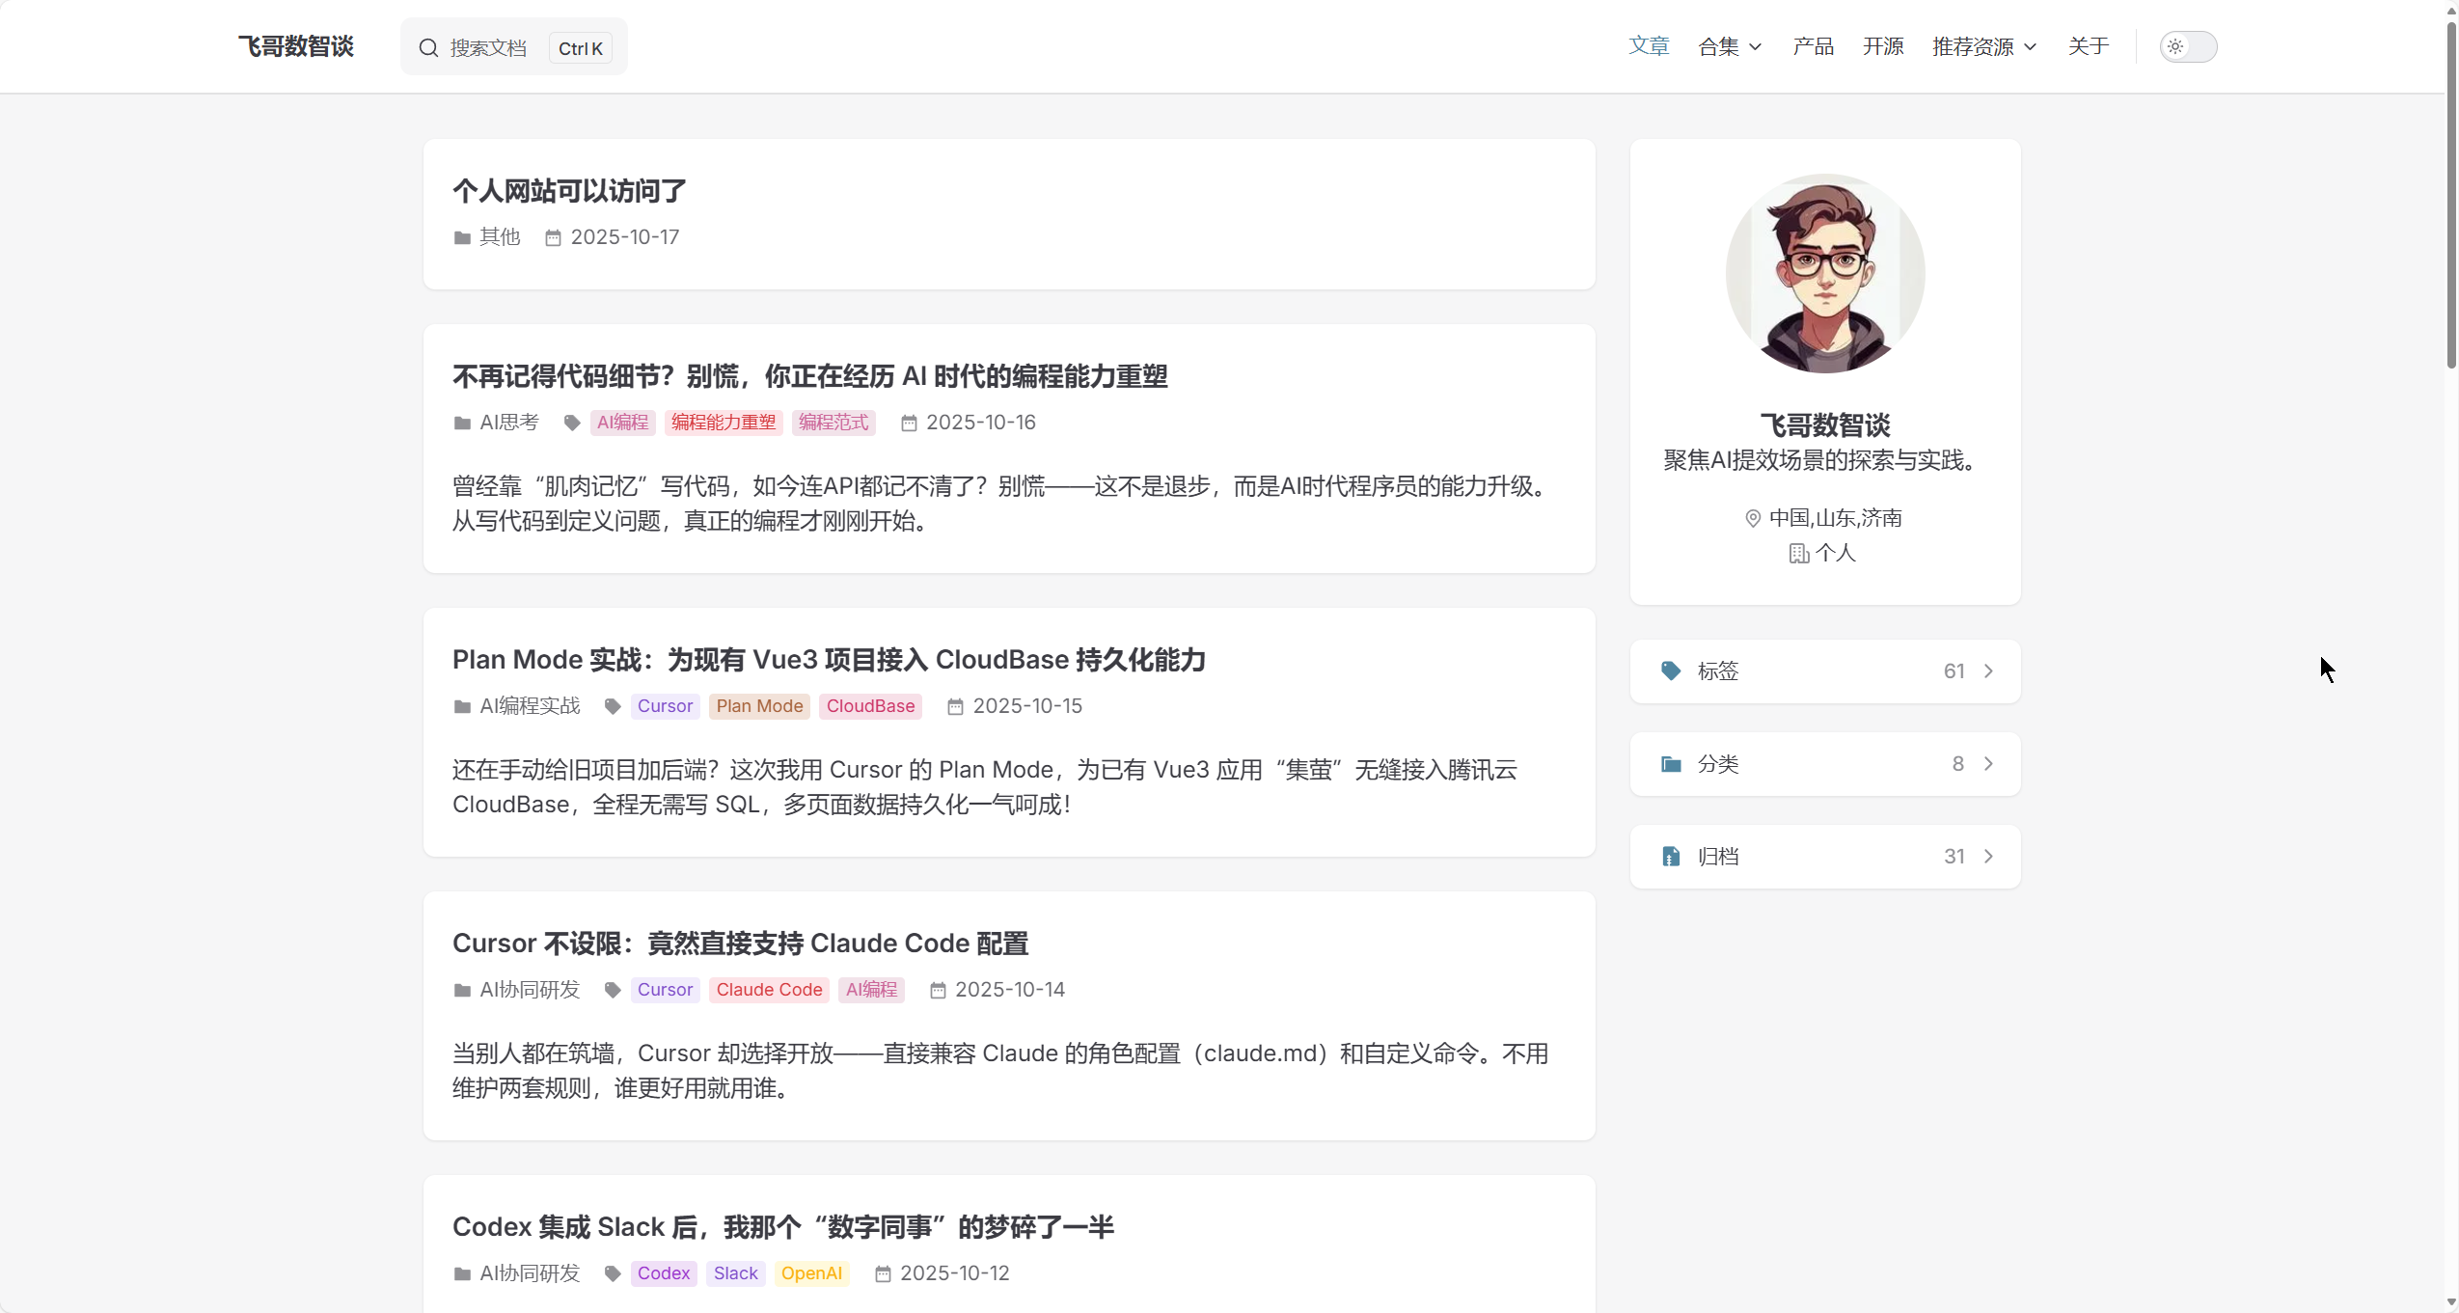Click the category folder icon beside AI思考
2459x1313 pixels.
pos(461,423)
